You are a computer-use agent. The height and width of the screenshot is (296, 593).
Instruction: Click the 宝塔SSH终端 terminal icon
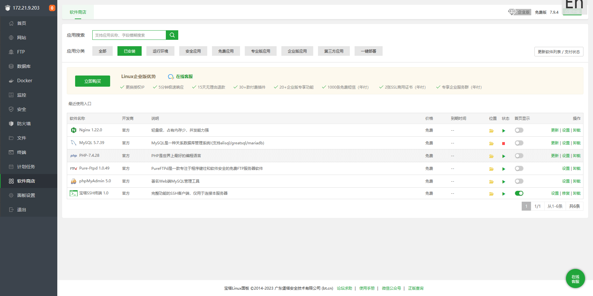tap(74, 193)
